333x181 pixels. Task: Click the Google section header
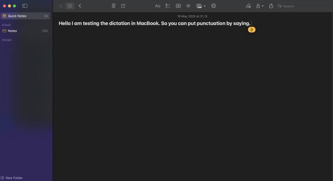tap(7, 40)
